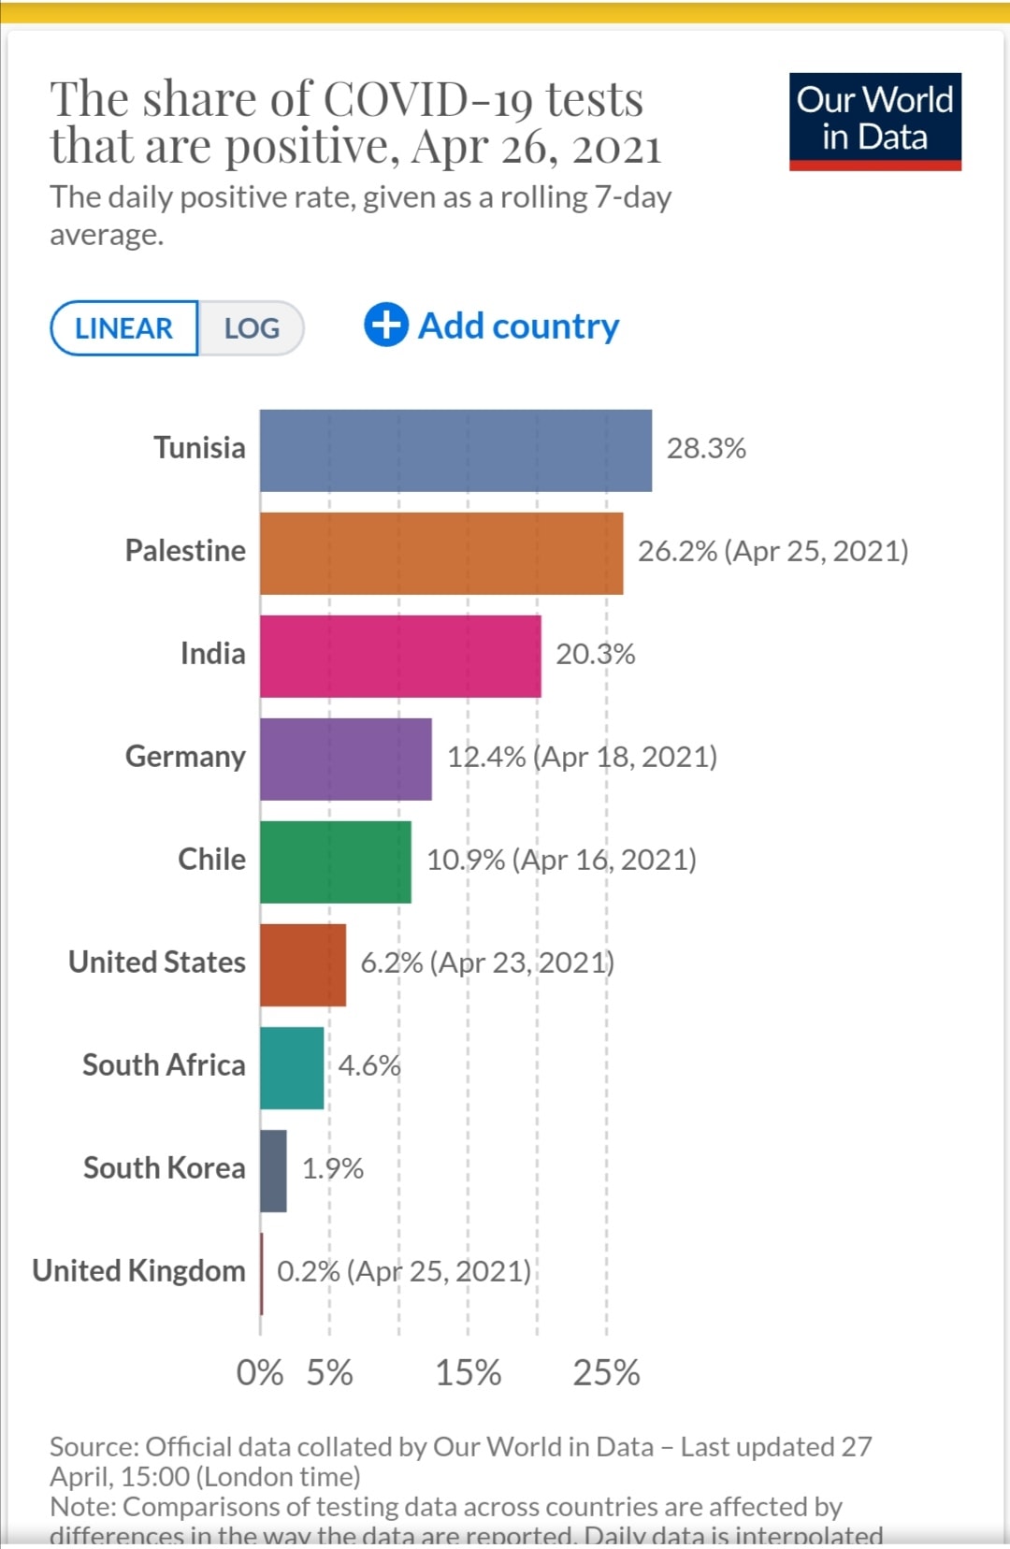Select the Palestine orange bar
1010x1549 pixels.
[441, 554]
